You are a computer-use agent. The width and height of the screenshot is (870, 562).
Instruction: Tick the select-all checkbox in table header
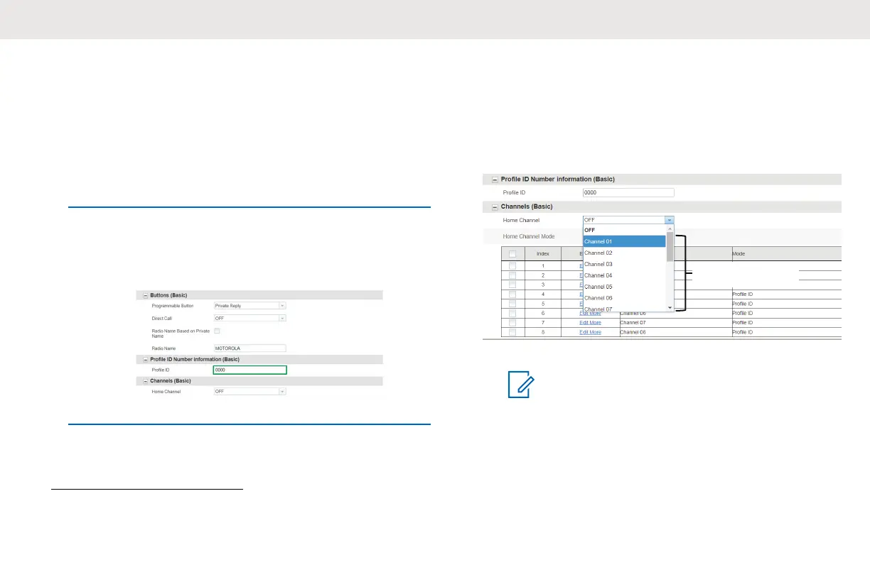[512, 253]
